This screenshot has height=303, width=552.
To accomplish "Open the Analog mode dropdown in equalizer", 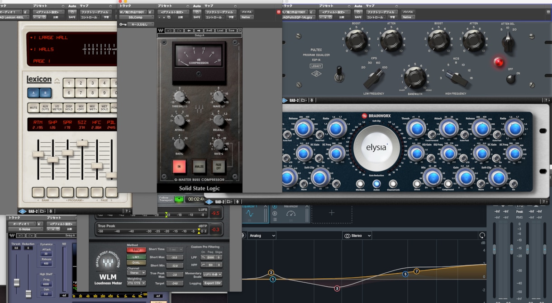I will pos(262,235).
